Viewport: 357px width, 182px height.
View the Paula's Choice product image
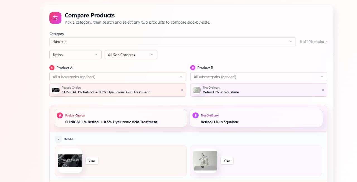point(92,161)
